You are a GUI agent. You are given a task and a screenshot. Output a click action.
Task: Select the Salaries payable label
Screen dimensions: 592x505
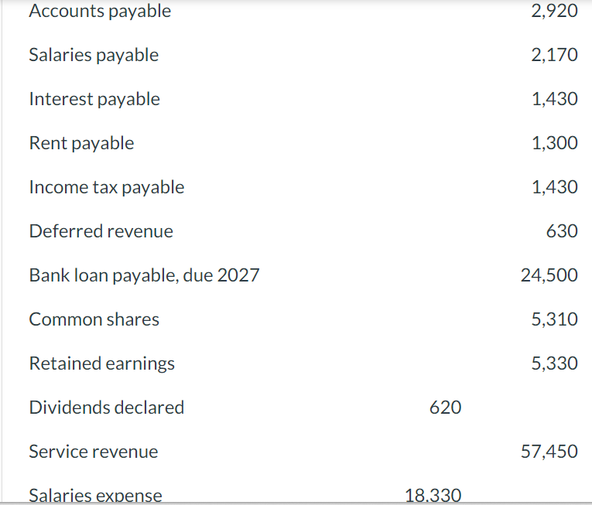94,55
